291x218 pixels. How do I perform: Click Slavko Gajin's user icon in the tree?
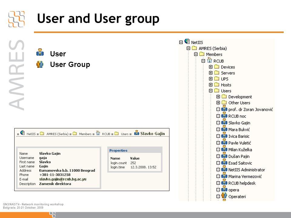coord(224,122)
